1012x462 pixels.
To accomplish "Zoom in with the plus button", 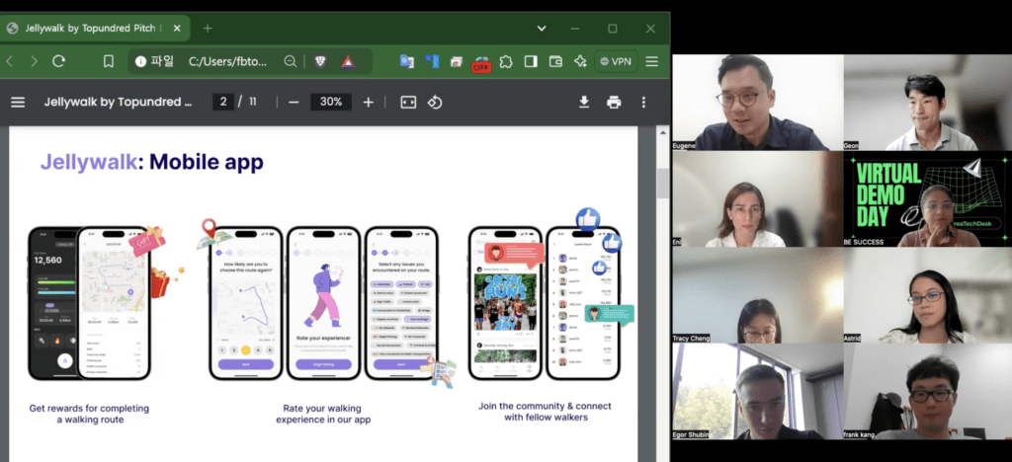I will pos(368,102).
